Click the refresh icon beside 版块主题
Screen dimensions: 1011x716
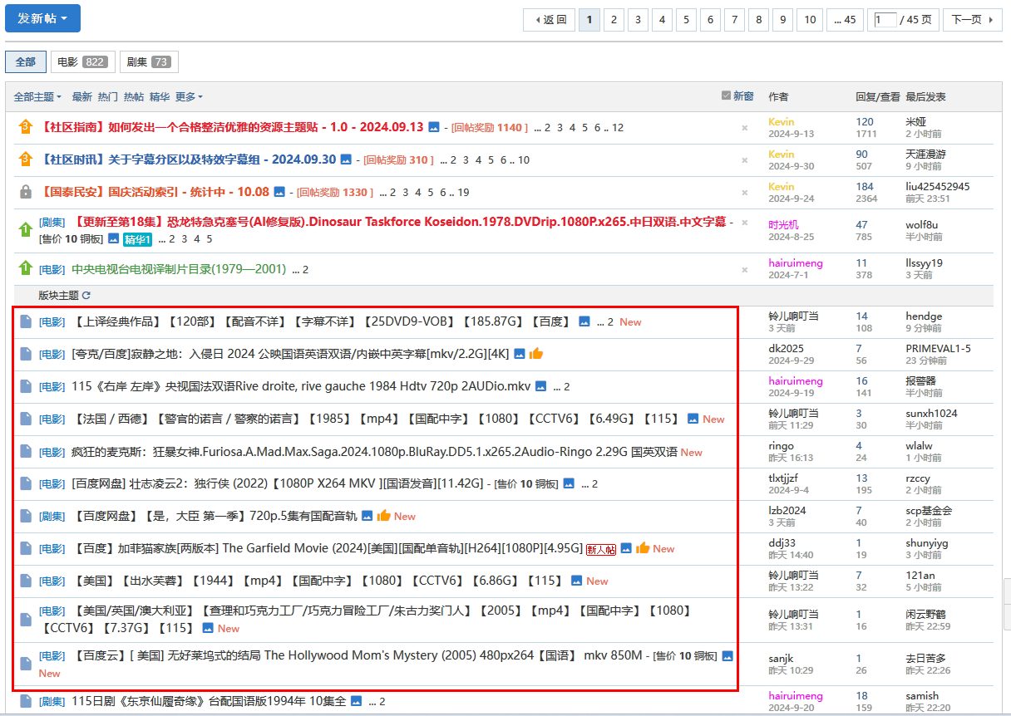[86, 295]
